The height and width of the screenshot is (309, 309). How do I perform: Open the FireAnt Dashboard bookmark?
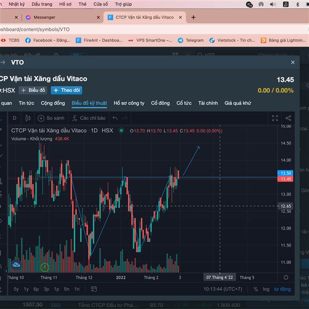[x=99, y=40]
